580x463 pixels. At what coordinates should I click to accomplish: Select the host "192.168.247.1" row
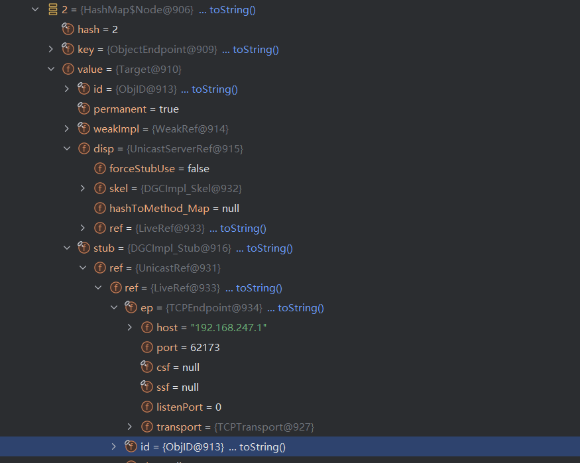[211, 327]
